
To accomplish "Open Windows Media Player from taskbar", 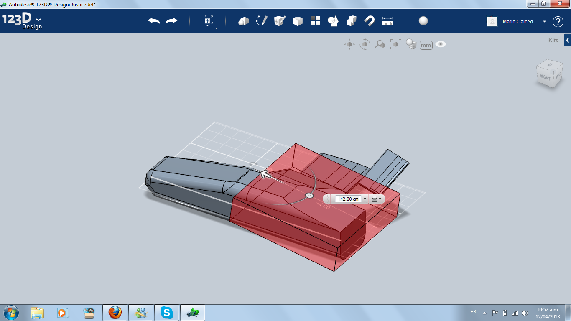I will point(62,313).
